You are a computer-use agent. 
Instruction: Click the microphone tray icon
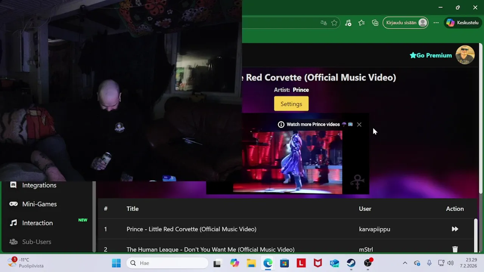429,263
